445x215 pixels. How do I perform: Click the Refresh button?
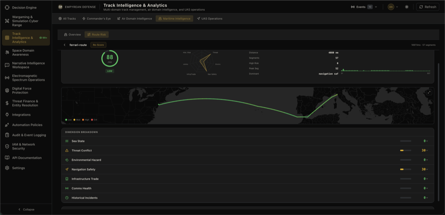click(x=428, y=7)
